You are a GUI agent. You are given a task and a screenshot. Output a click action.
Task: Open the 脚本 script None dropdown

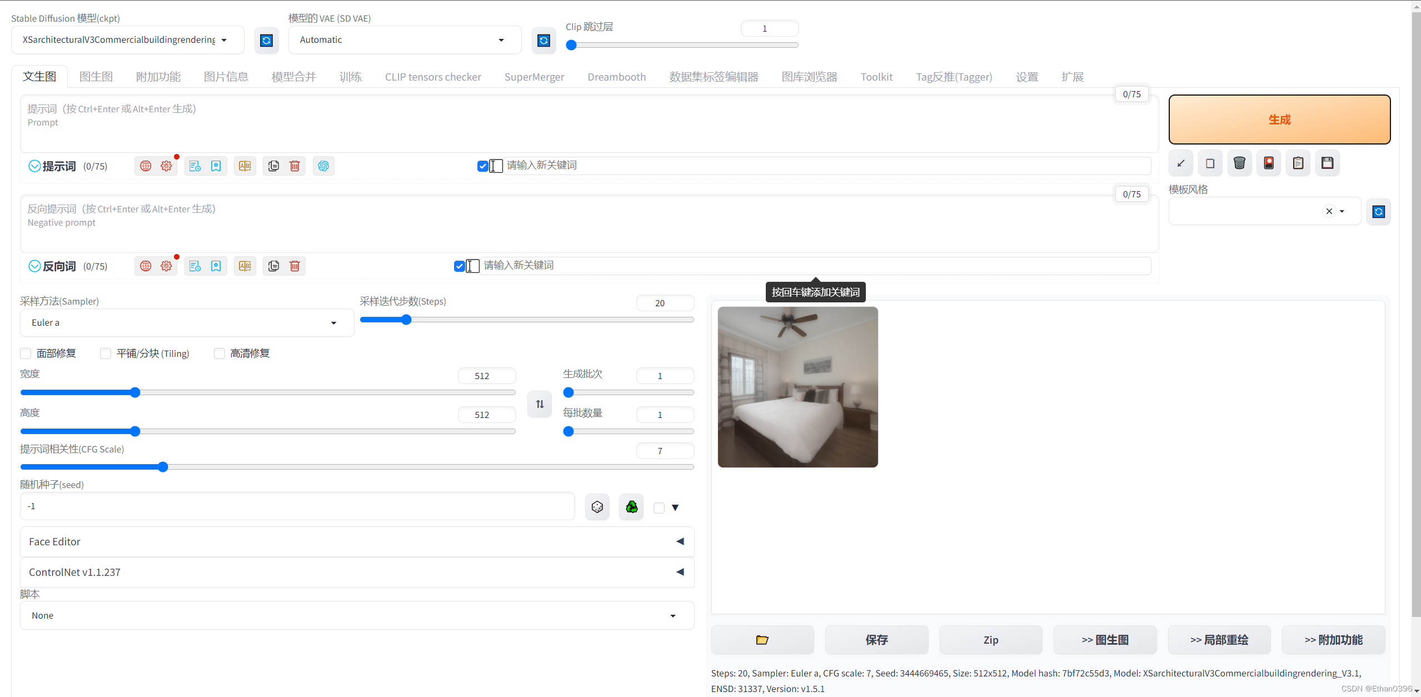tap(357, 615)
